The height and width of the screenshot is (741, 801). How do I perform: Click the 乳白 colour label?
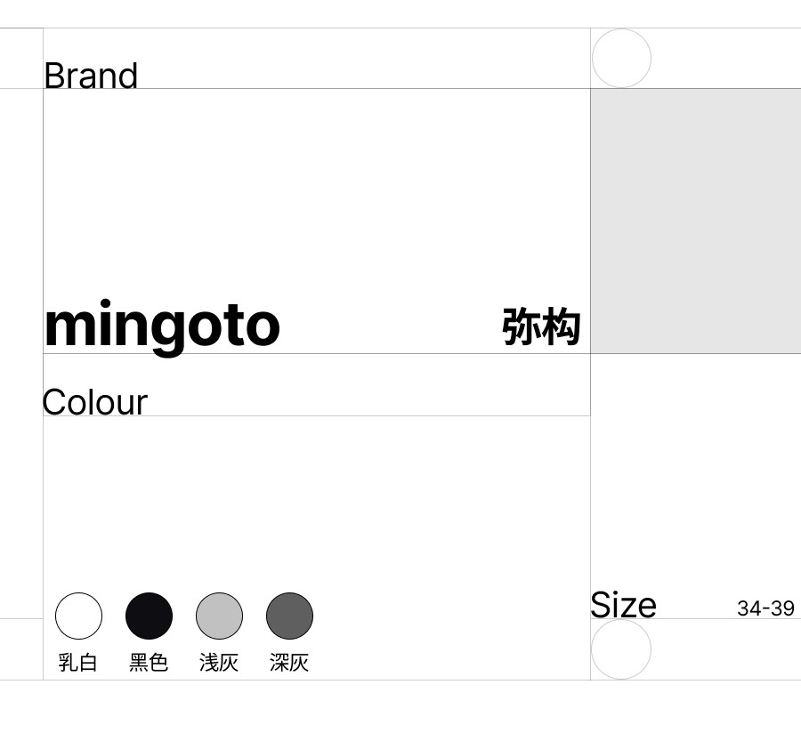pyautogui.click(x=78, y=663)
